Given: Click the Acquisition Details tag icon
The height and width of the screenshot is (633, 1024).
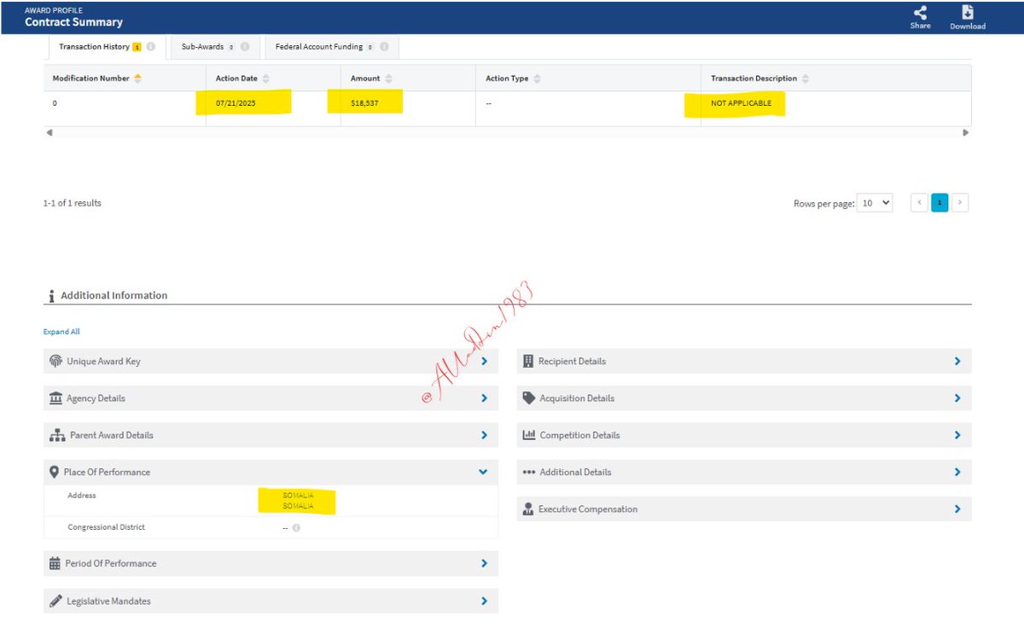Looking at the screenshot, I should point(529,398).
